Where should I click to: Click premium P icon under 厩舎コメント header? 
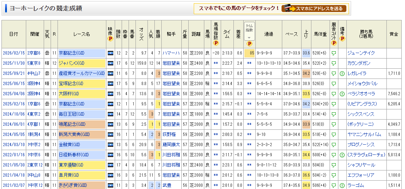334,43
